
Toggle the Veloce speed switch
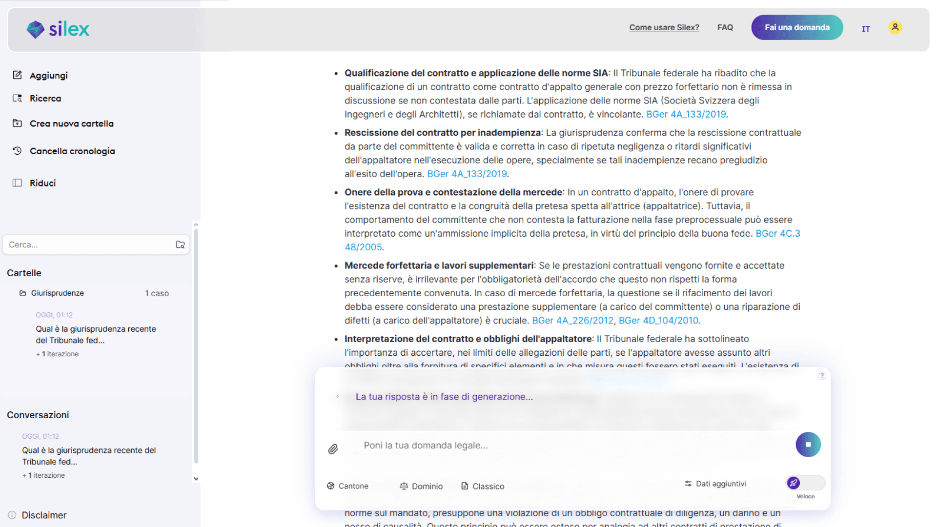[805, 483]
